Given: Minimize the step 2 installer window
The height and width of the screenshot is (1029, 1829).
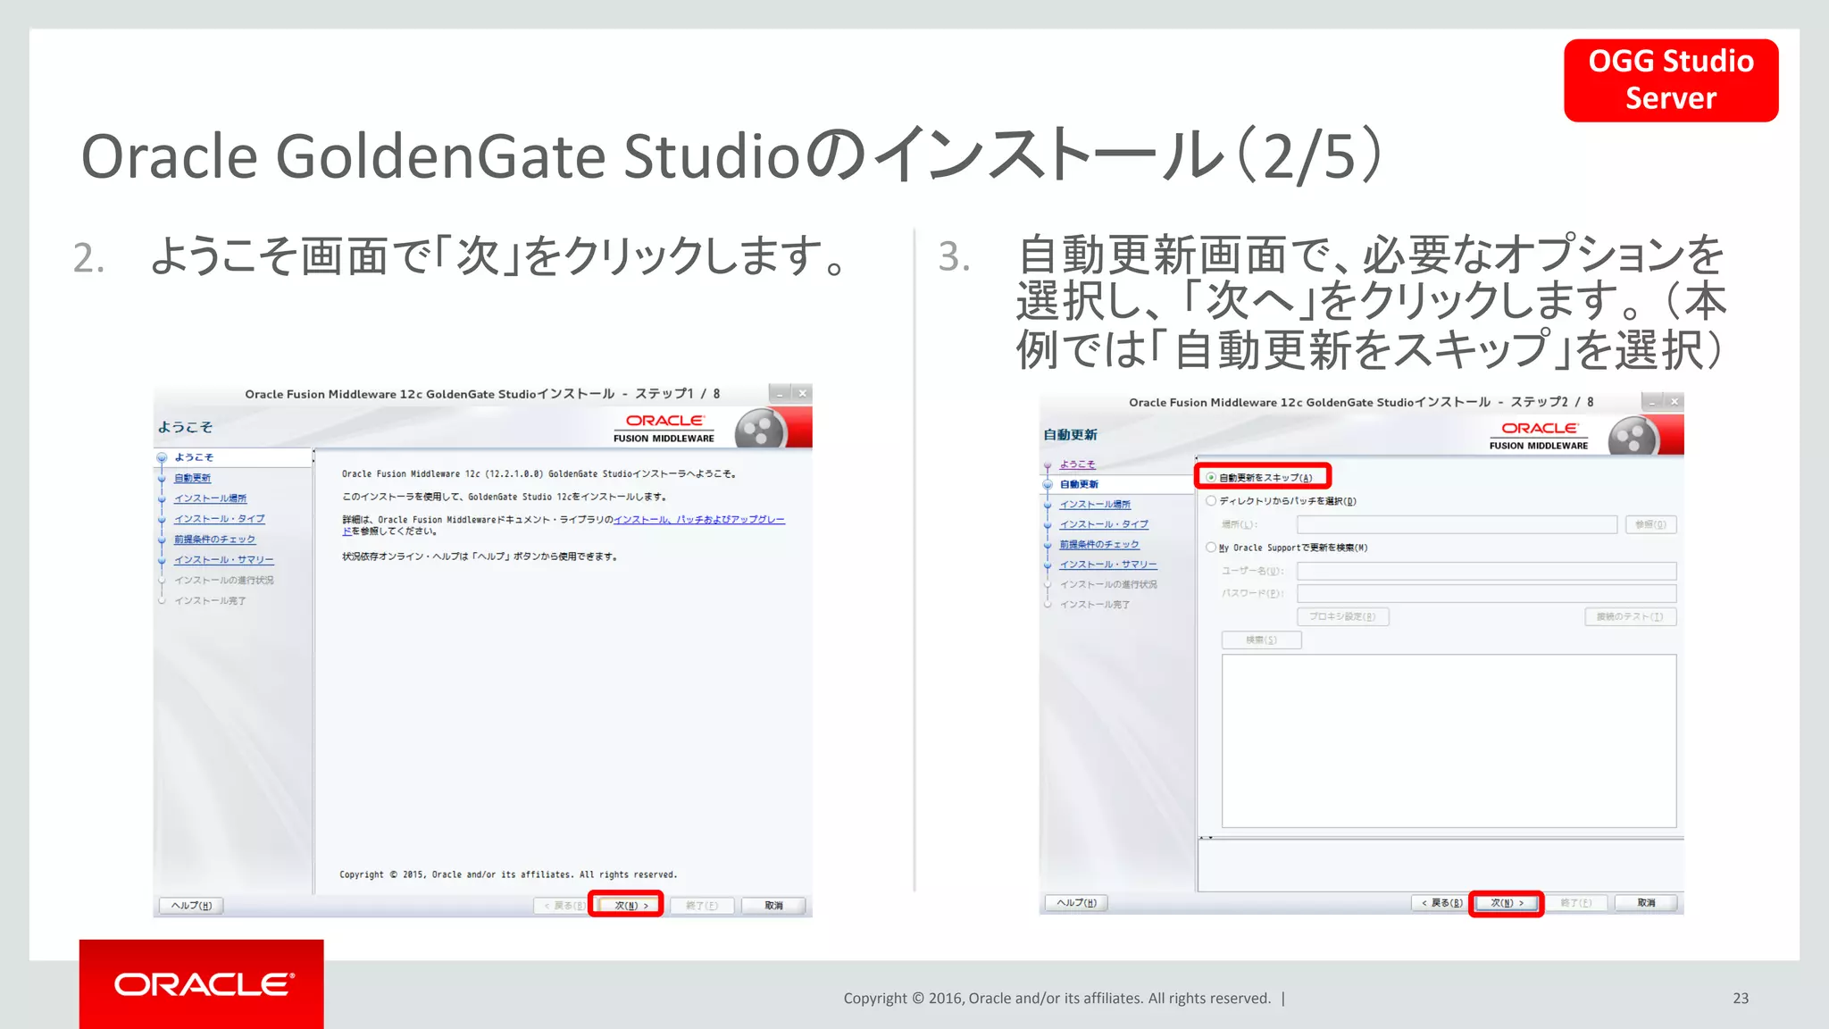Looking at the screenshot, I should 1652,402.
